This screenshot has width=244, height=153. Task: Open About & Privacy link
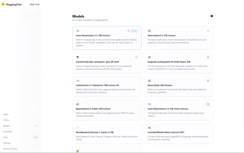(x=10, y=149)
